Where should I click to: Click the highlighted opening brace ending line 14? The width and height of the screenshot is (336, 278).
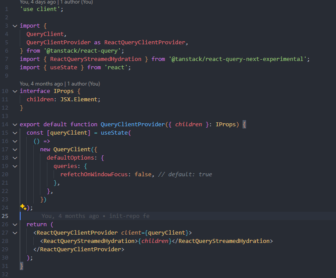[x=244, y=125]
